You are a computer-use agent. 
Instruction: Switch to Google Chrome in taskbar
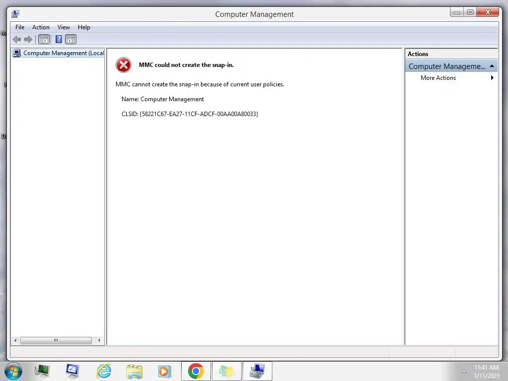[x=195, y=371]
